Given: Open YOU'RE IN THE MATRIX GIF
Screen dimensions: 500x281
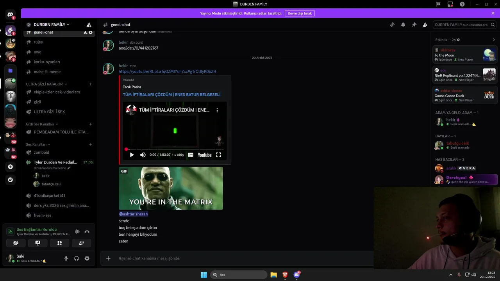Looking at the screenshot, I should [171, 188].
